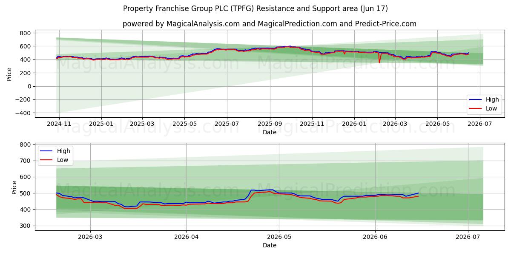Click the upper chart x-axis label '2025-05'

pyautogui.click(x=184, y=124)
